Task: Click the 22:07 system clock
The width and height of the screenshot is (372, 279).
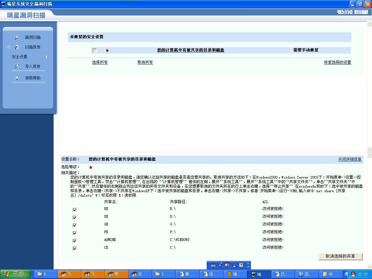Action: [x=363, y=274]
